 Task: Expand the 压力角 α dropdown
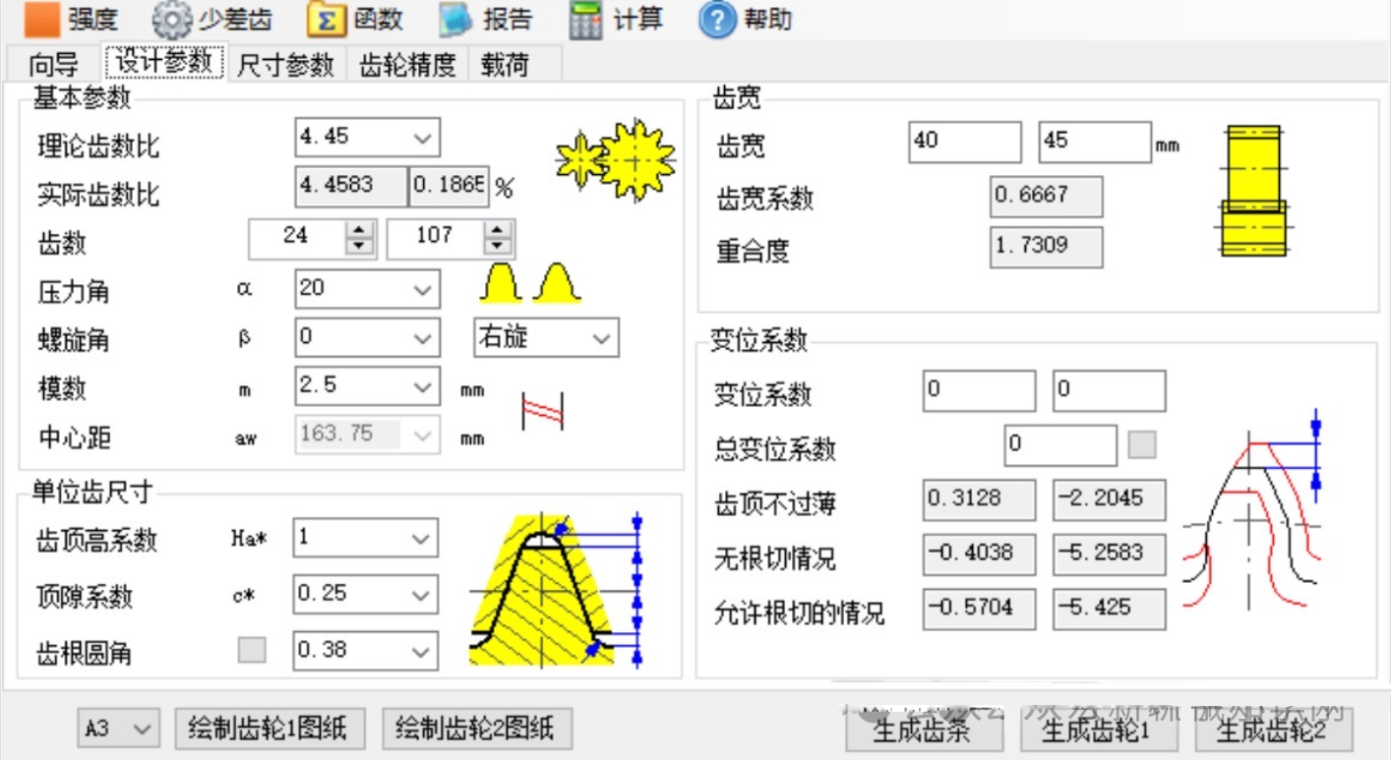(423, 290)
